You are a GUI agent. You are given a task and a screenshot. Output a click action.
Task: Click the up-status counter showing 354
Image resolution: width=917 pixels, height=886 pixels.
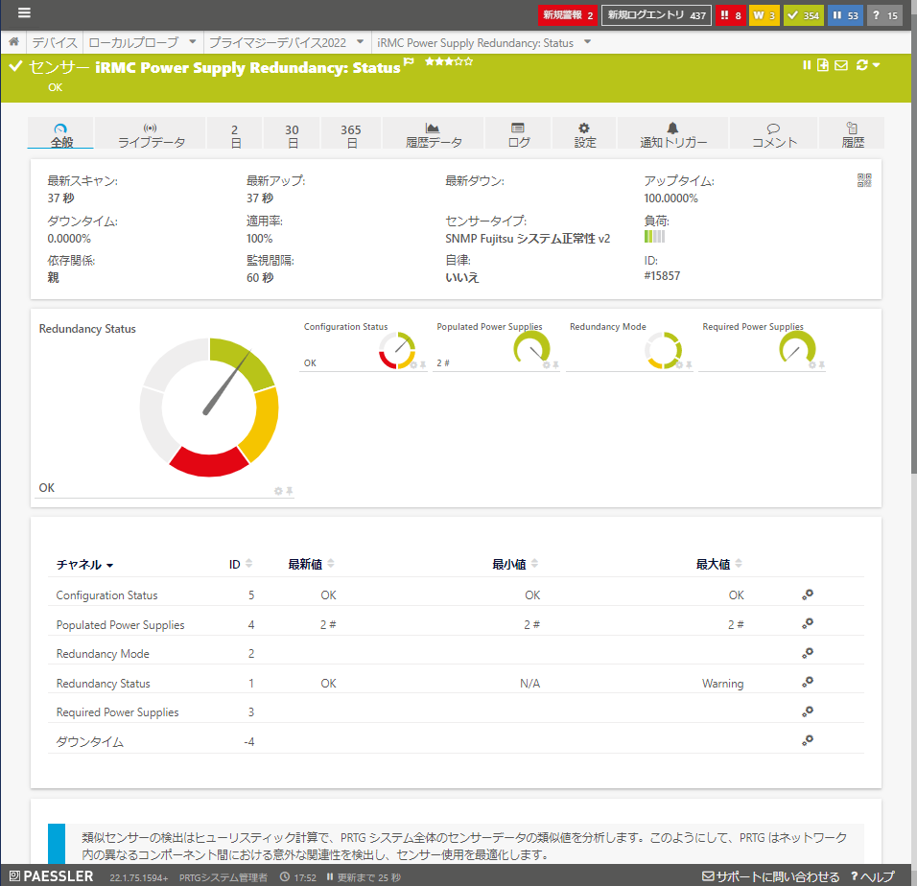pyautogui.click(x=804, y=15)
